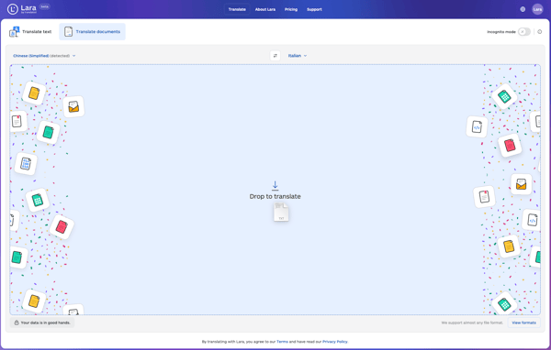Expand Chinese (Simplified) source language dropdown
Screen dimensions: 551x350
point(44,56)
